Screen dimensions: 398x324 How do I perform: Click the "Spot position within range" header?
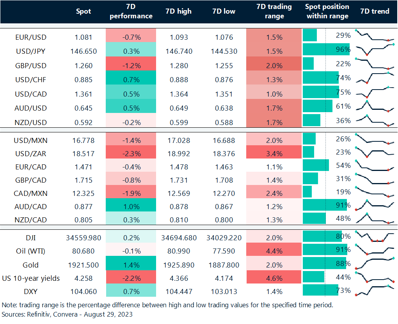(327, 11)
